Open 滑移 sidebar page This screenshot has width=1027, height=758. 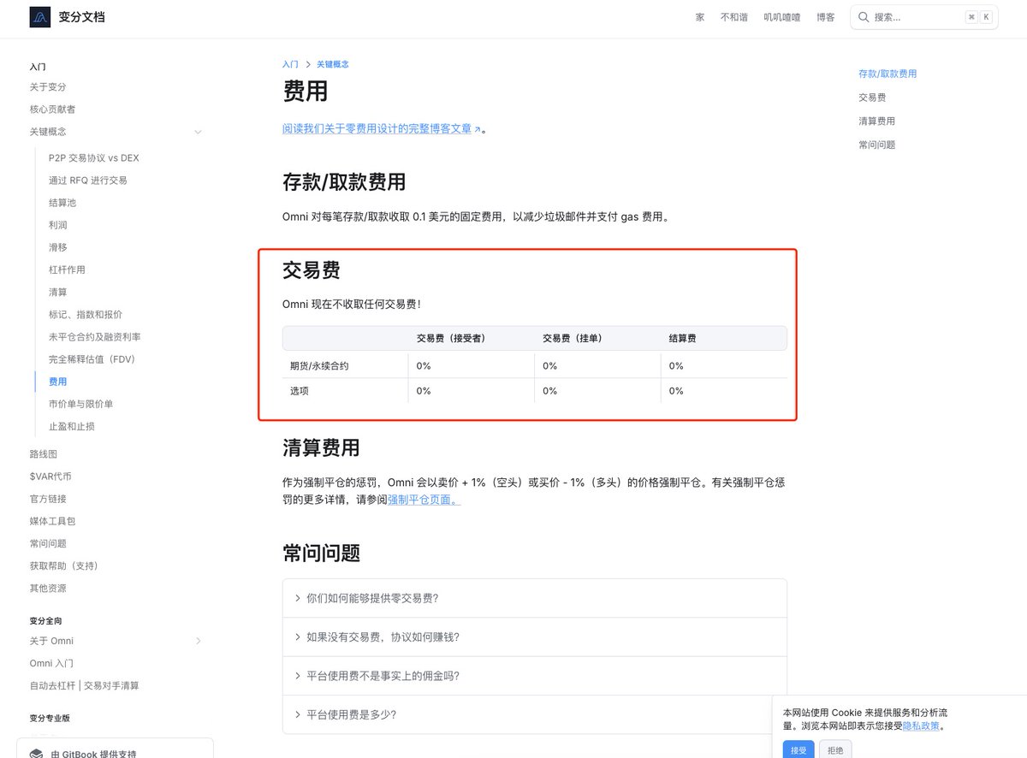coord(58,247)
